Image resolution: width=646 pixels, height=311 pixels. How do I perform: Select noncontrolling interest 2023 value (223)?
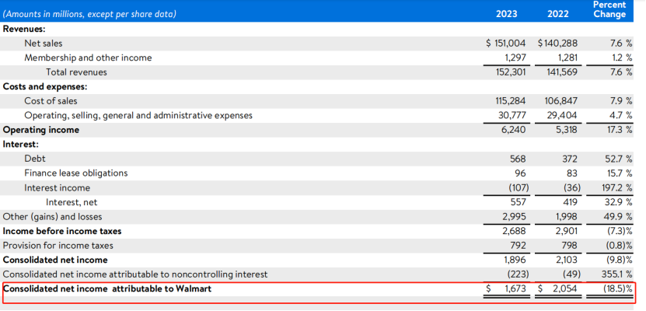click(519, 274)
